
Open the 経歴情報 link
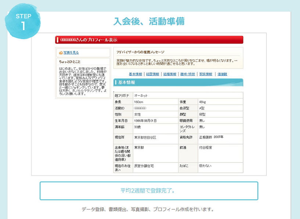pos(153,74)
